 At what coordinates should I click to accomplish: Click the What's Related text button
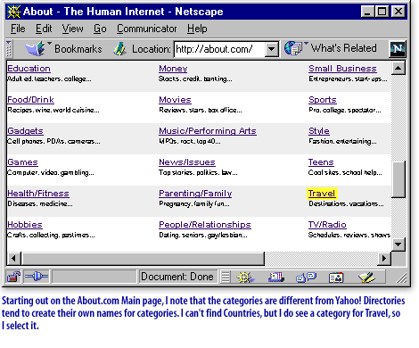344,48
